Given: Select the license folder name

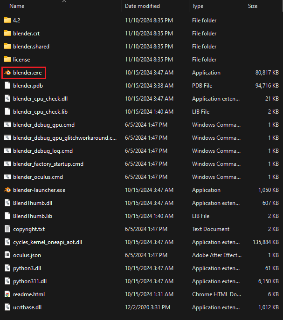Looking at the screenshot, I should (21, 60).
